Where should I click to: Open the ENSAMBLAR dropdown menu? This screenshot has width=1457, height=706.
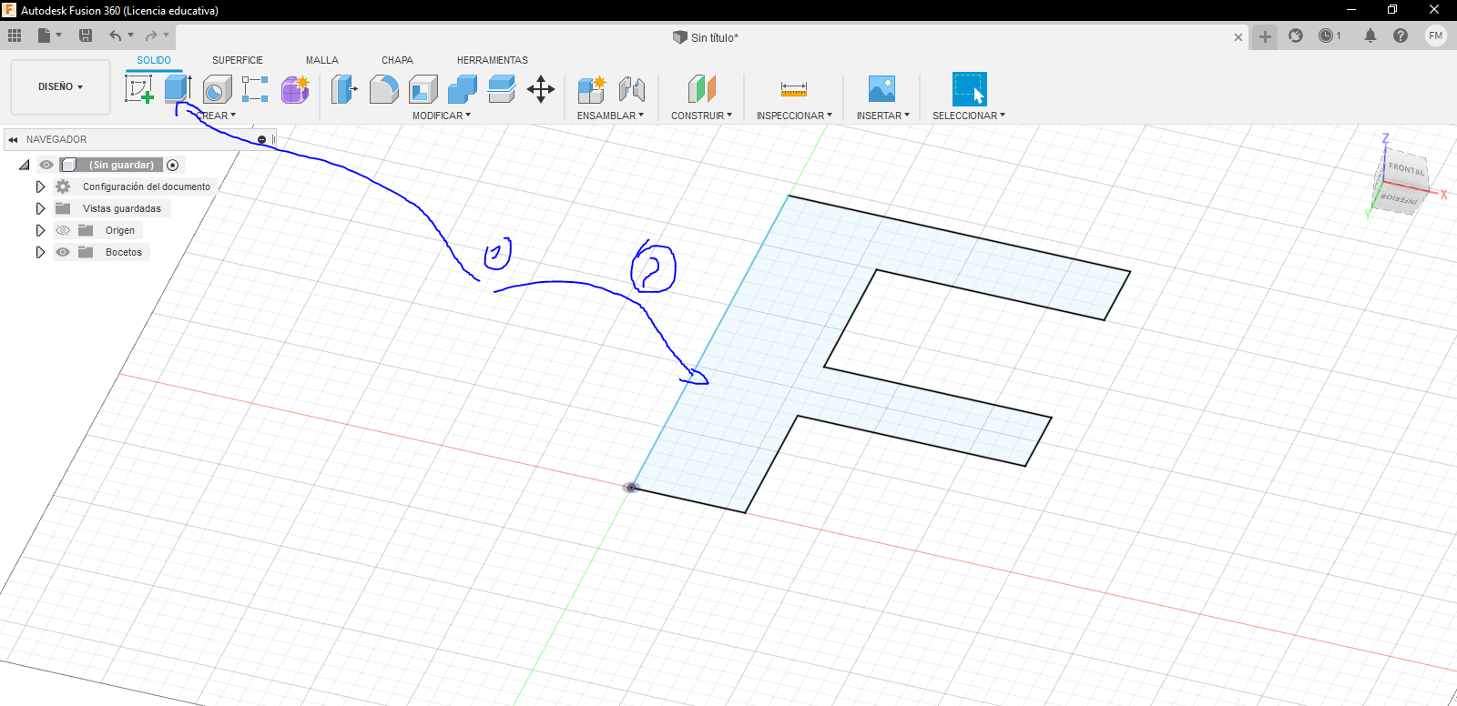coord(610,116)
